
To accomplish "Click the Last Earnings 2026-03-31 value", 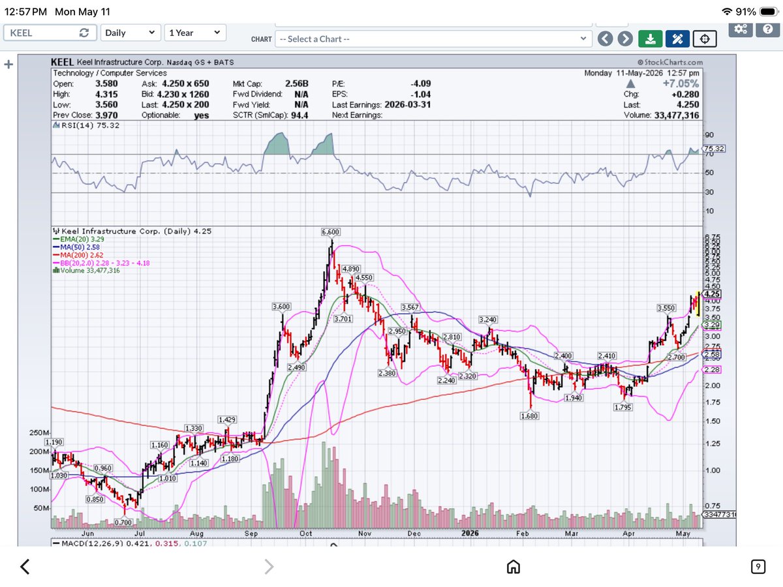I will click(x=407, y=104).
